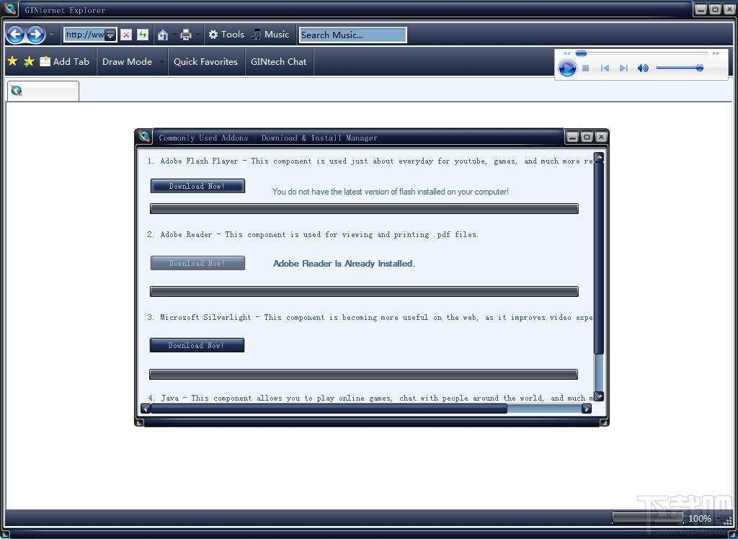
Task: Rewind with the double-left arrows
Action: (x=566, y=53)
